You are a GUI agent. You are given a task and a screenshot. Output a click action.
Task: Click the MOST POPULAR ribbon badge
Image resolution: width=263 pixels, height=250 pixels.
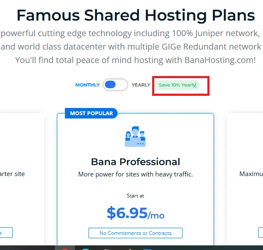91,113
